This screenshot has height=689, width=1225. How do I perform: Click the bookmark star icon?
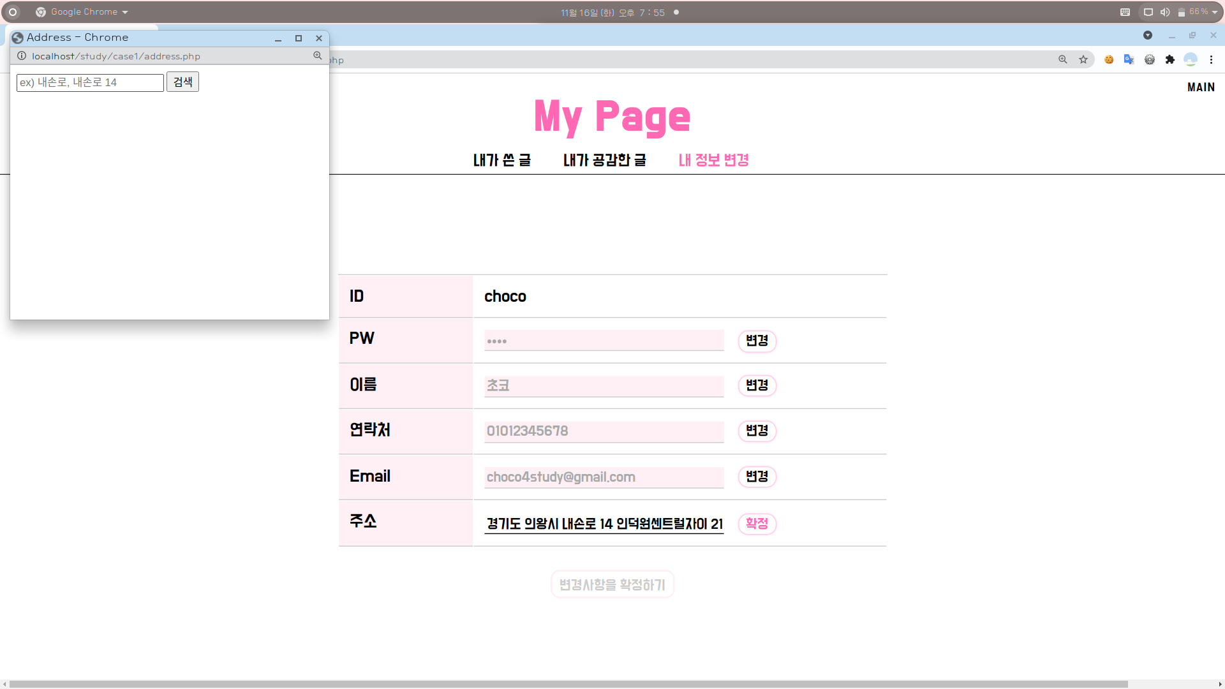1083,59
